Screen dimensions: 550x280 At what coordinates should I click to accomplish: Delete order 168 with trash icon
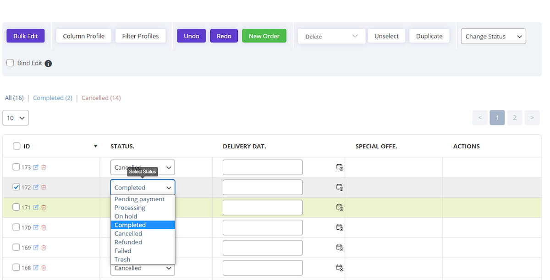(44, 268)
